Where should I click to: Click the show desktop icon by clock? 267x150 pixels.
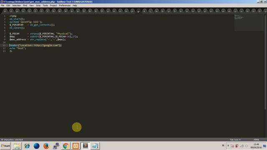point(264,146)
